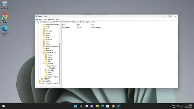Image resolution: width=194 pixels, height=109 pixels.
Task: Select the Partner folder icon
Action: pos(44,42)
